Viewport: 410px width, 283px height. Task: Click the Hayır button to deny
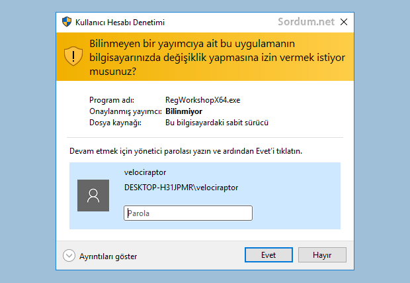(x=322, y=255)
